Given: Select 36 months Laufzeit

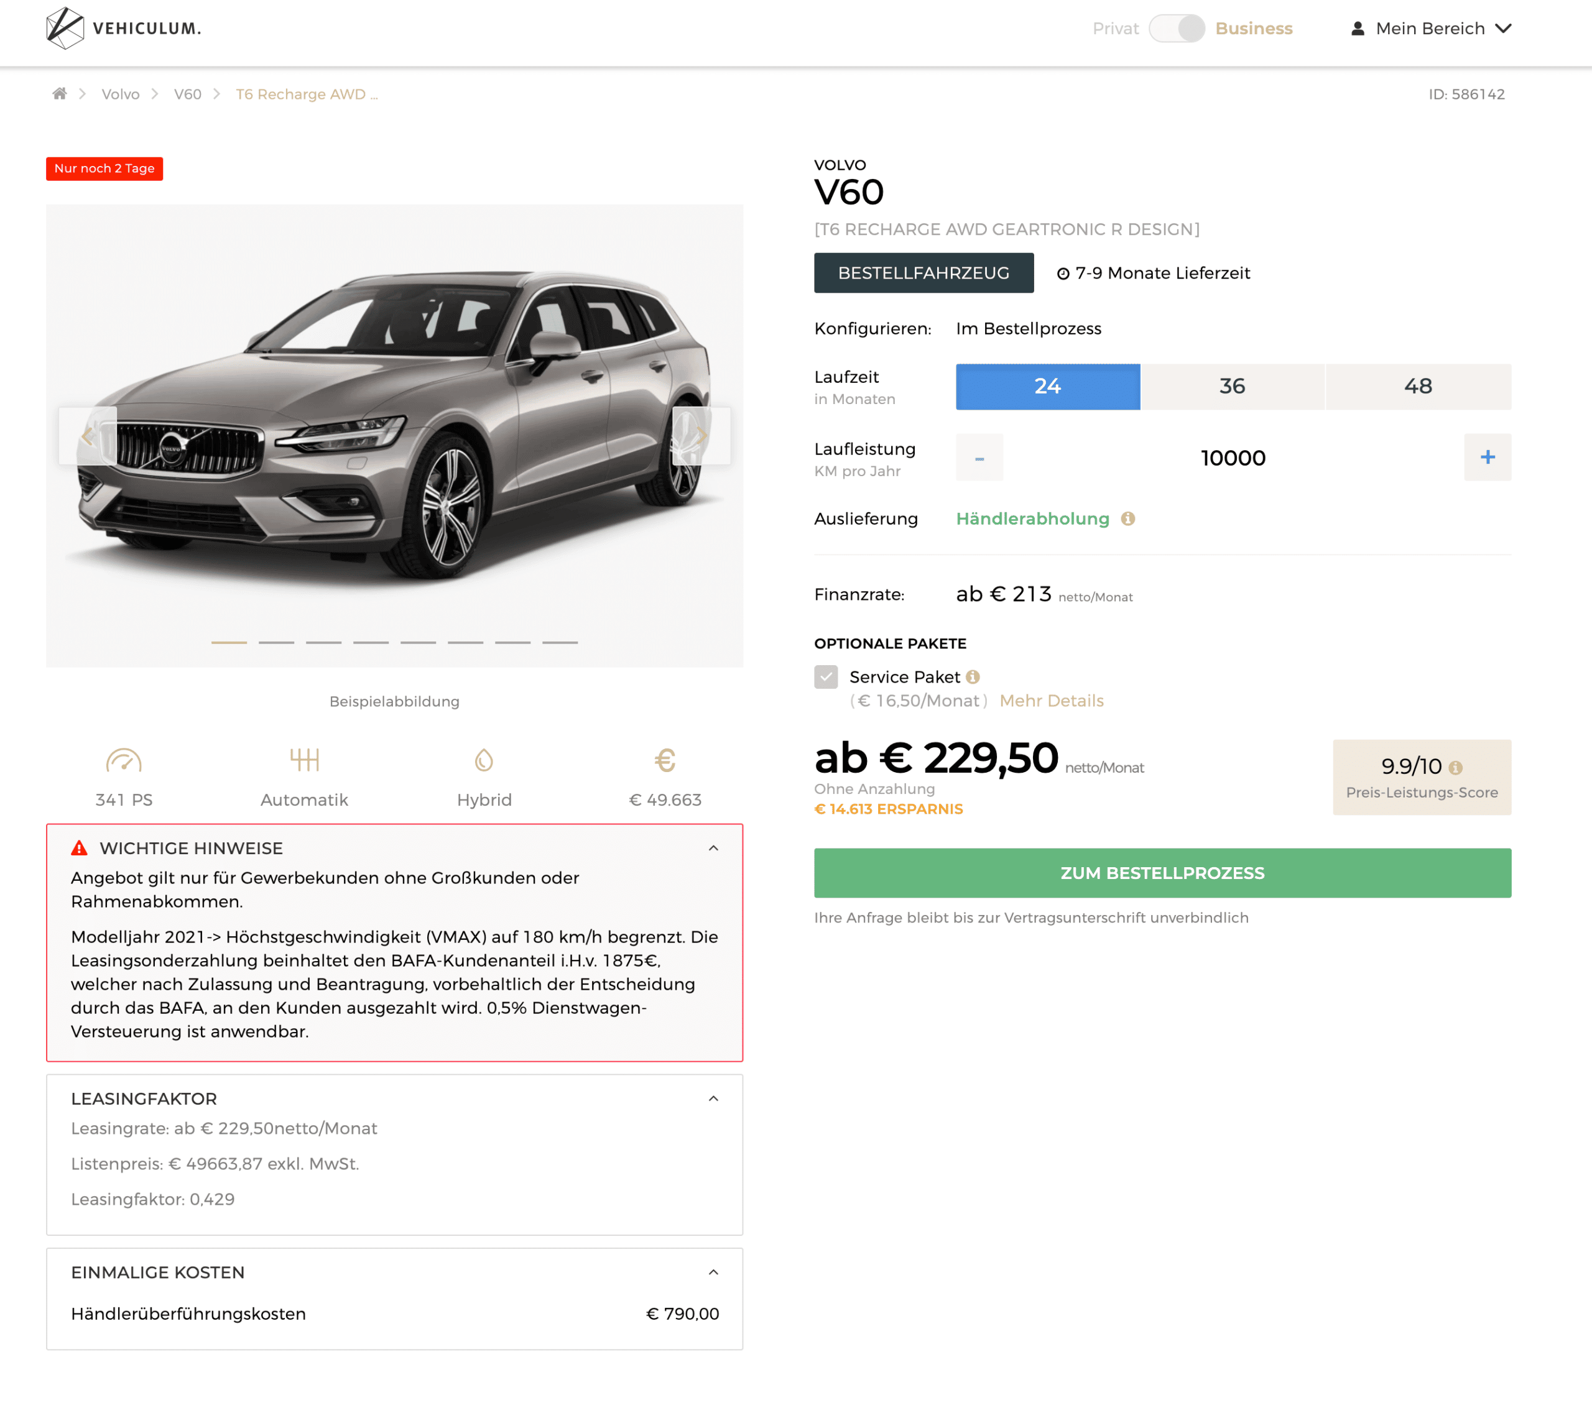Looking at the screenshot, I should click(1232, 386).
